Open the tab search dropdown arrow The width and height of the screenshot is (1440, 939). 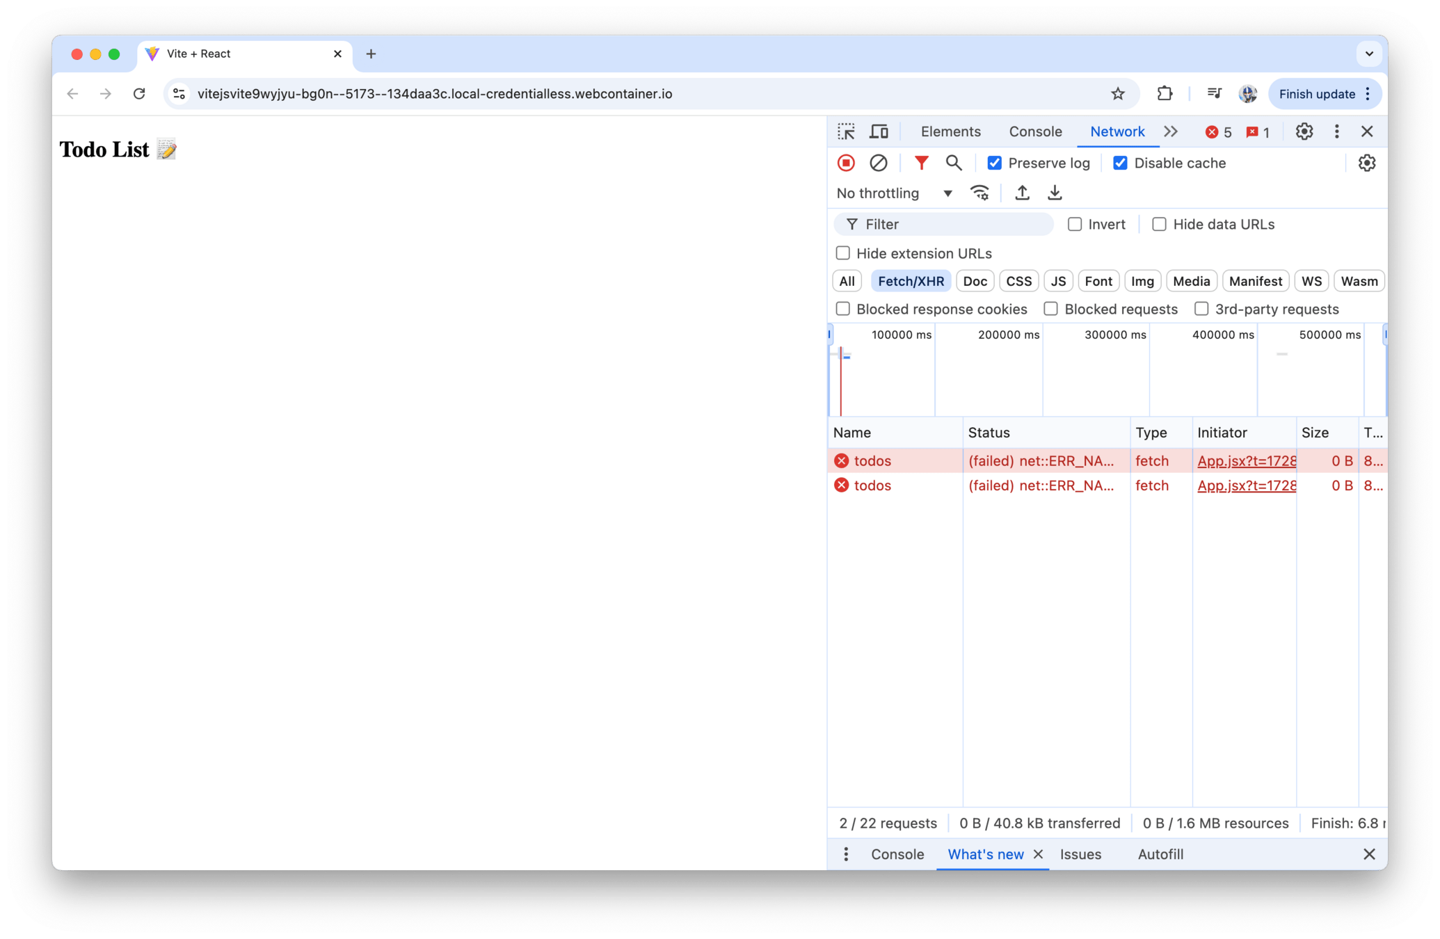pyautogui.click(x=1368, y=54)
